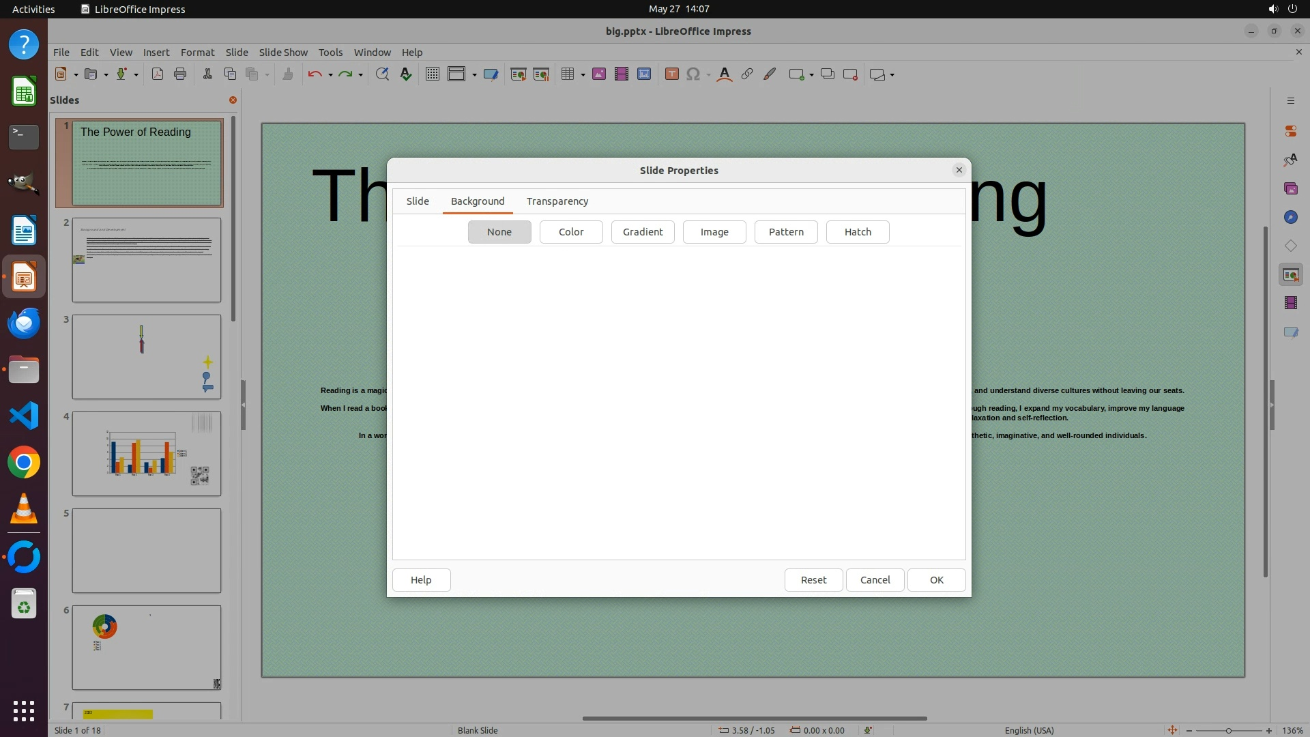Expand the Undo history dropdown arrow
This screenshot has width=1310, height=737.
tap(330, 75)
